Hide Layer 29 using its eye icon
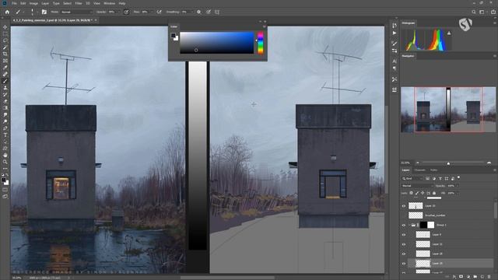Screen dimensions: 498x280 pos(404,264)
